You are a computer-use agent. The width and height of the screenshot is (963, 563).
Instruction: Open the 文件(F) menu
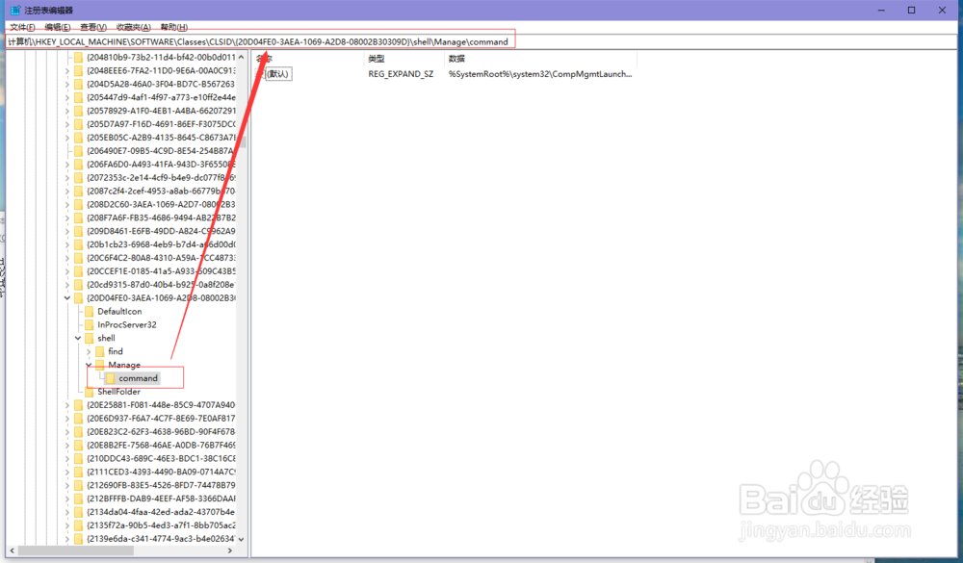(22, 27)
